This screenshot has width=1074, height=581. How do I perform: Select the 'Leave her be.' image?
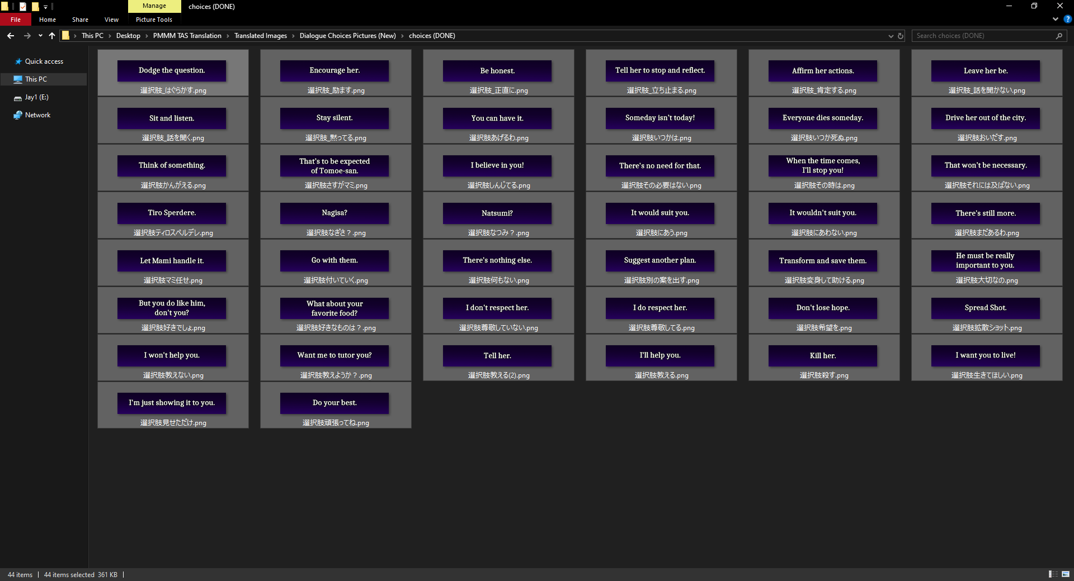[x=987, y=73]
